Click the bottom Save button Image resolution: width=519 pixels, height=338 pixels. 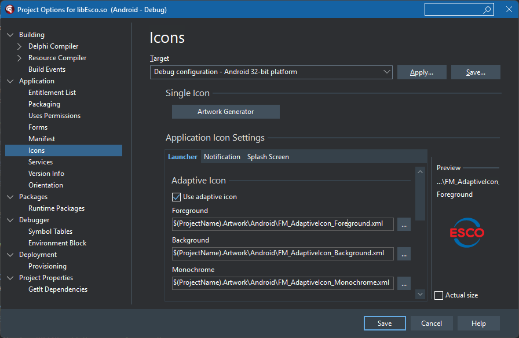click(x=385, y=323)
